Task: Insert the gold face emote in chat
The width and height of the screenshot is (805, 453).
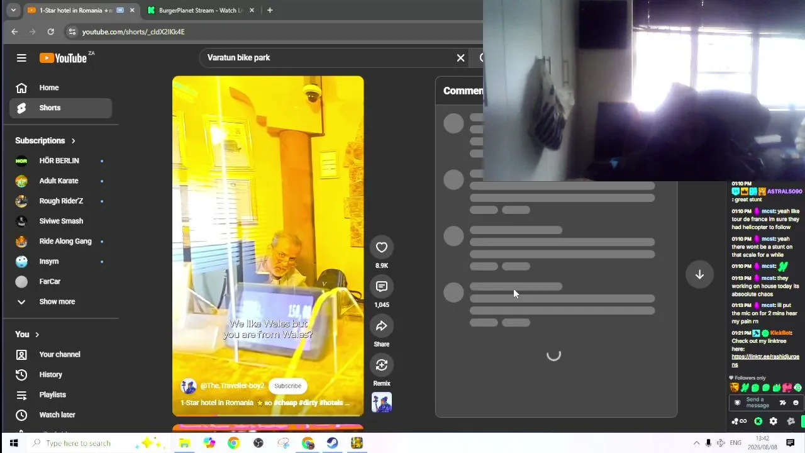Action: (x=734, y=388)
